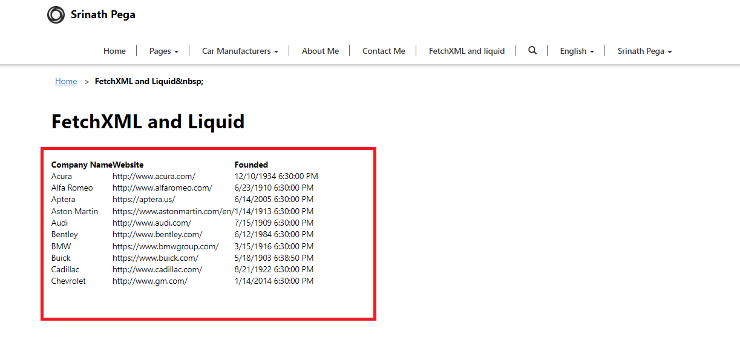Open the Acura website link
Screen dimensions: 740x360
pos(153,176)
